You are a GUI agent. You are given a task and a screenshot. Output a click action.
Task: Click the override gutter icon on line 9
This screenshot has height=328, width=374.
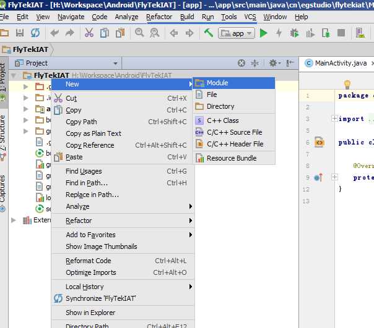[318, 177]
